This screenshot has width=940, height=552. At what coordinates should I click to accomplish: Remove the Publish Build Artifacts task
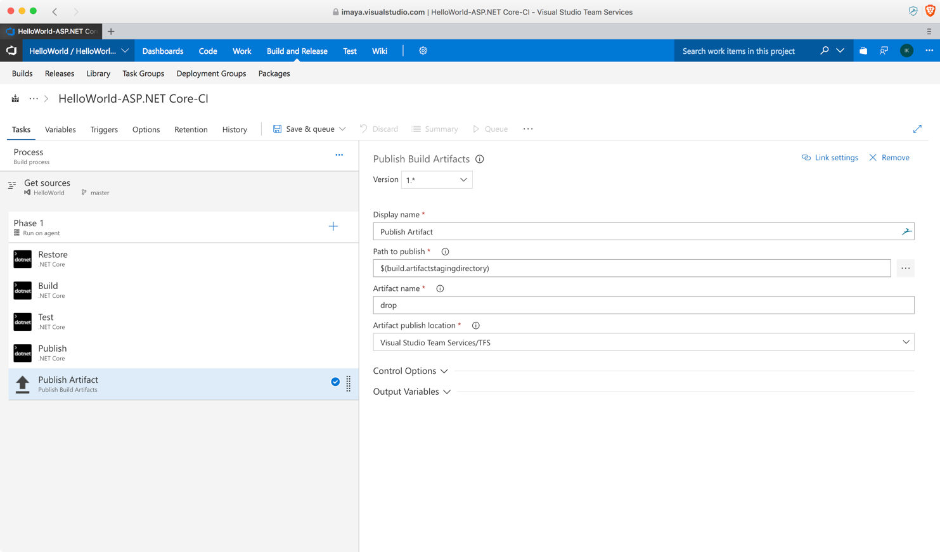889,157
